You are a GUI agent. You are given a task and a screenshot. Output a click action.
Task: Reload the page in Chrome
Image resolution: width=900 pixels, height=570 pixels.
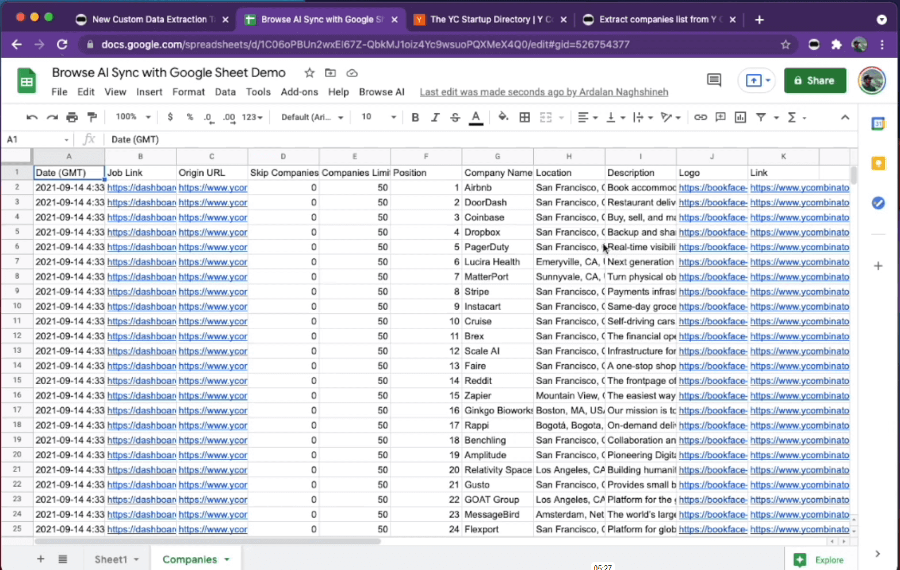[x=62, y=44]
